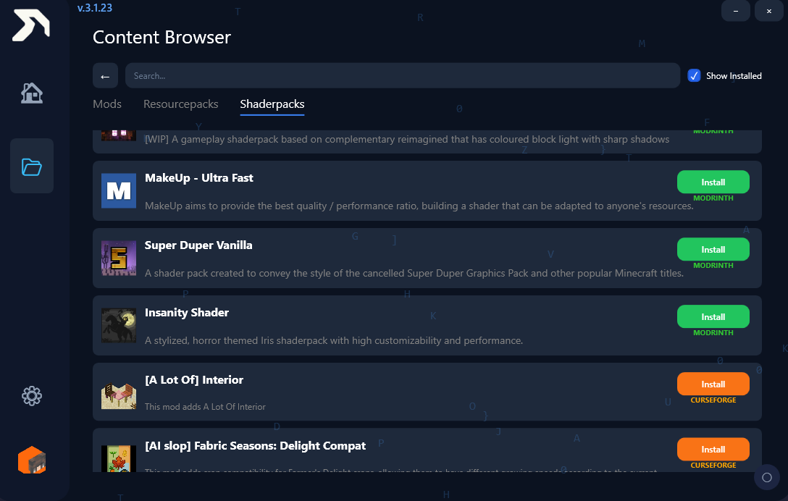Focus the Search input field

[x=403, y=76]
